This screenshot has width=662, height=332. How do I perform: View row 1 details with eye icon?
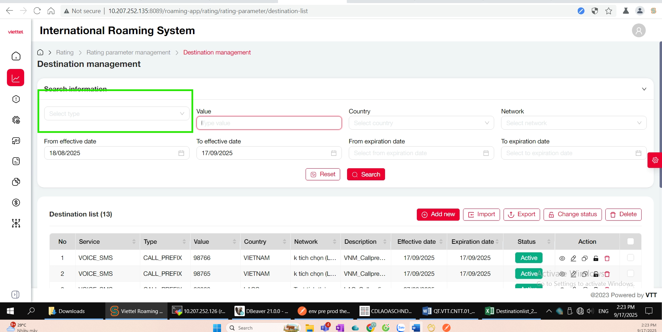[x=562, y=258]
